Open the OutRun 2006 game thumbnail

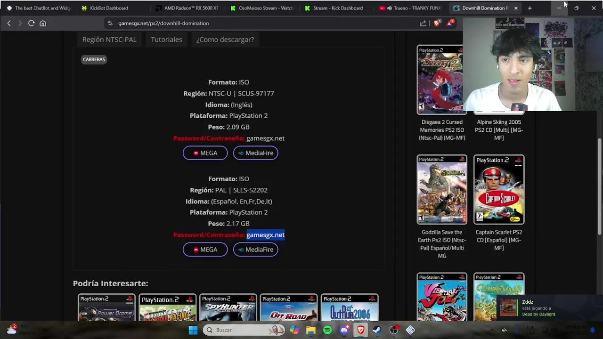click(350, 308)
